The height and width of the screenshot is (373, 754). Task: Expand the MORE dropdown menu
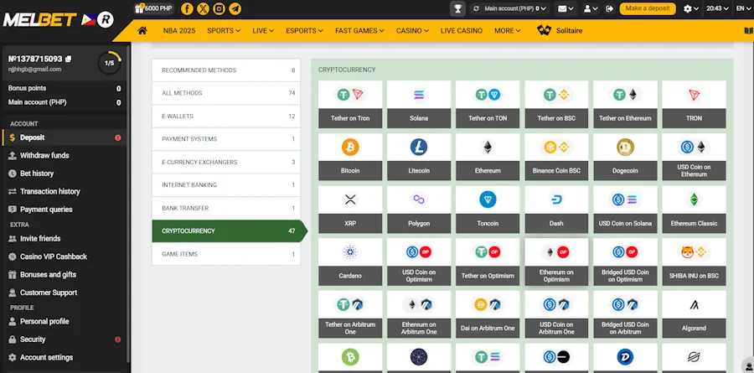[x=508, y=30]
